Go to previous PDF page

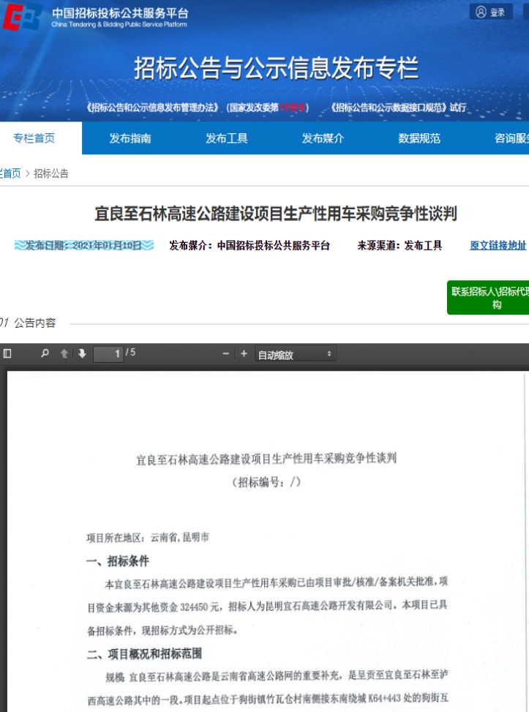pos(64,353)
